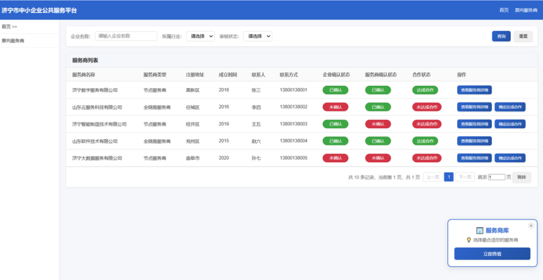Select 意向服务商 in the left sidebar
Image resolution: width=543 pixels, height=280 pixels.
pos(13,41)
